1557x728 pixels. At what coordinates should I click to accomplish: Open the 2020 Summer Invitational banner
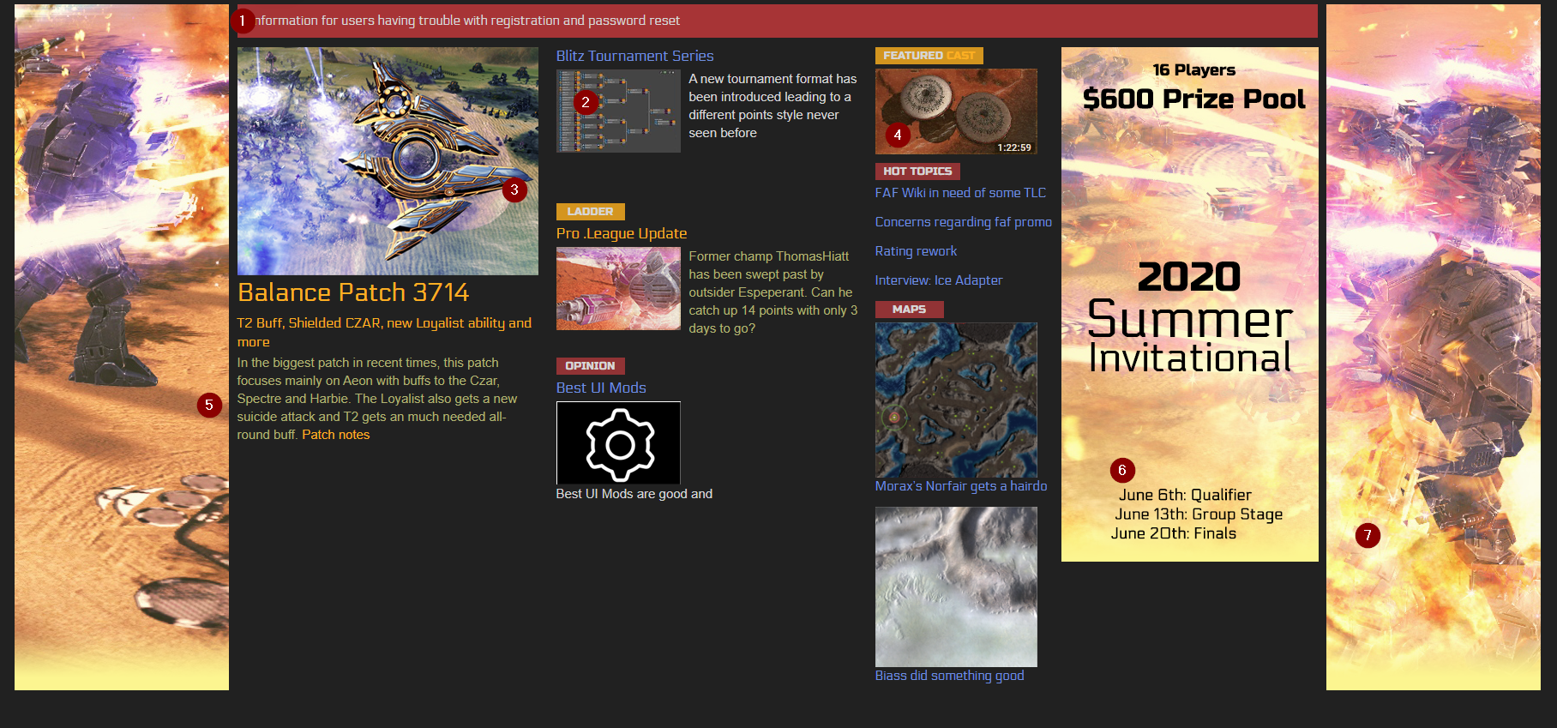(1190, 304)
